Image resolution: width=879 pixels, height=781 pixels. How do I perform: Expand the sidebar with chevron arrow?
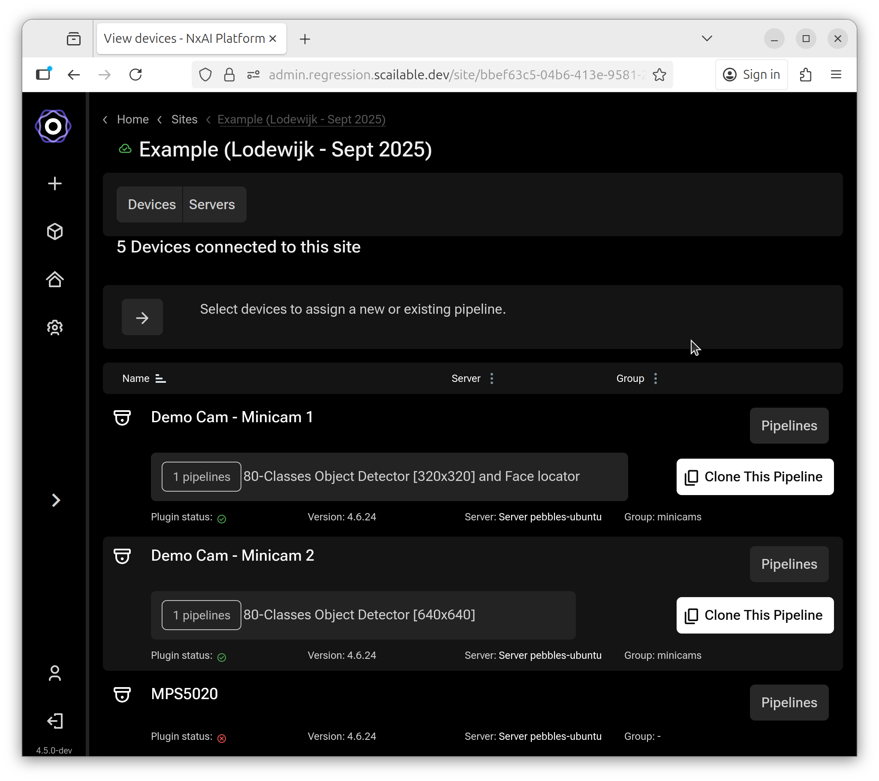click(55, 500)
